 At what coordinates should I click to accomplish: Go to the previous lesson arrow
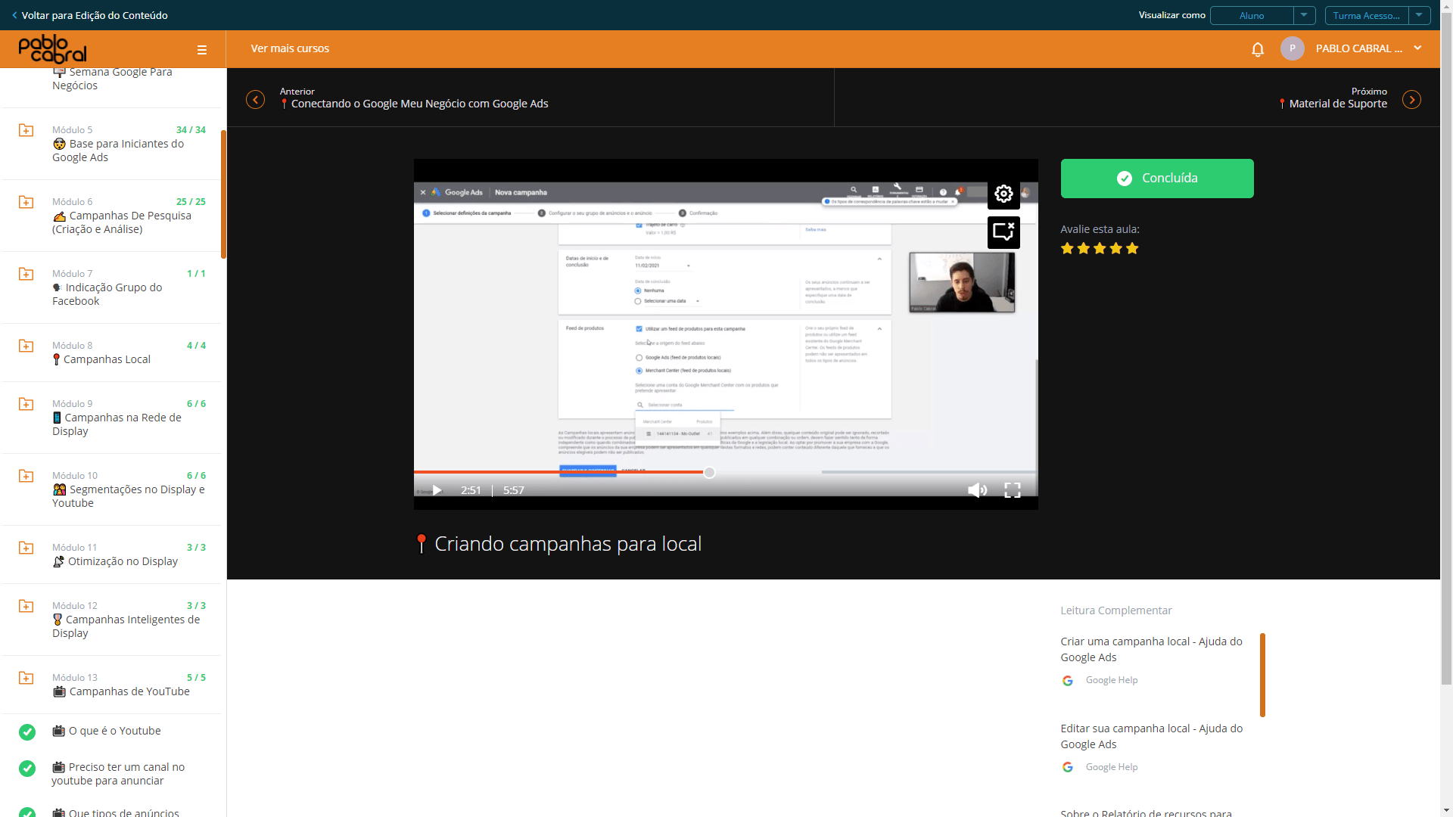point(256,100)
